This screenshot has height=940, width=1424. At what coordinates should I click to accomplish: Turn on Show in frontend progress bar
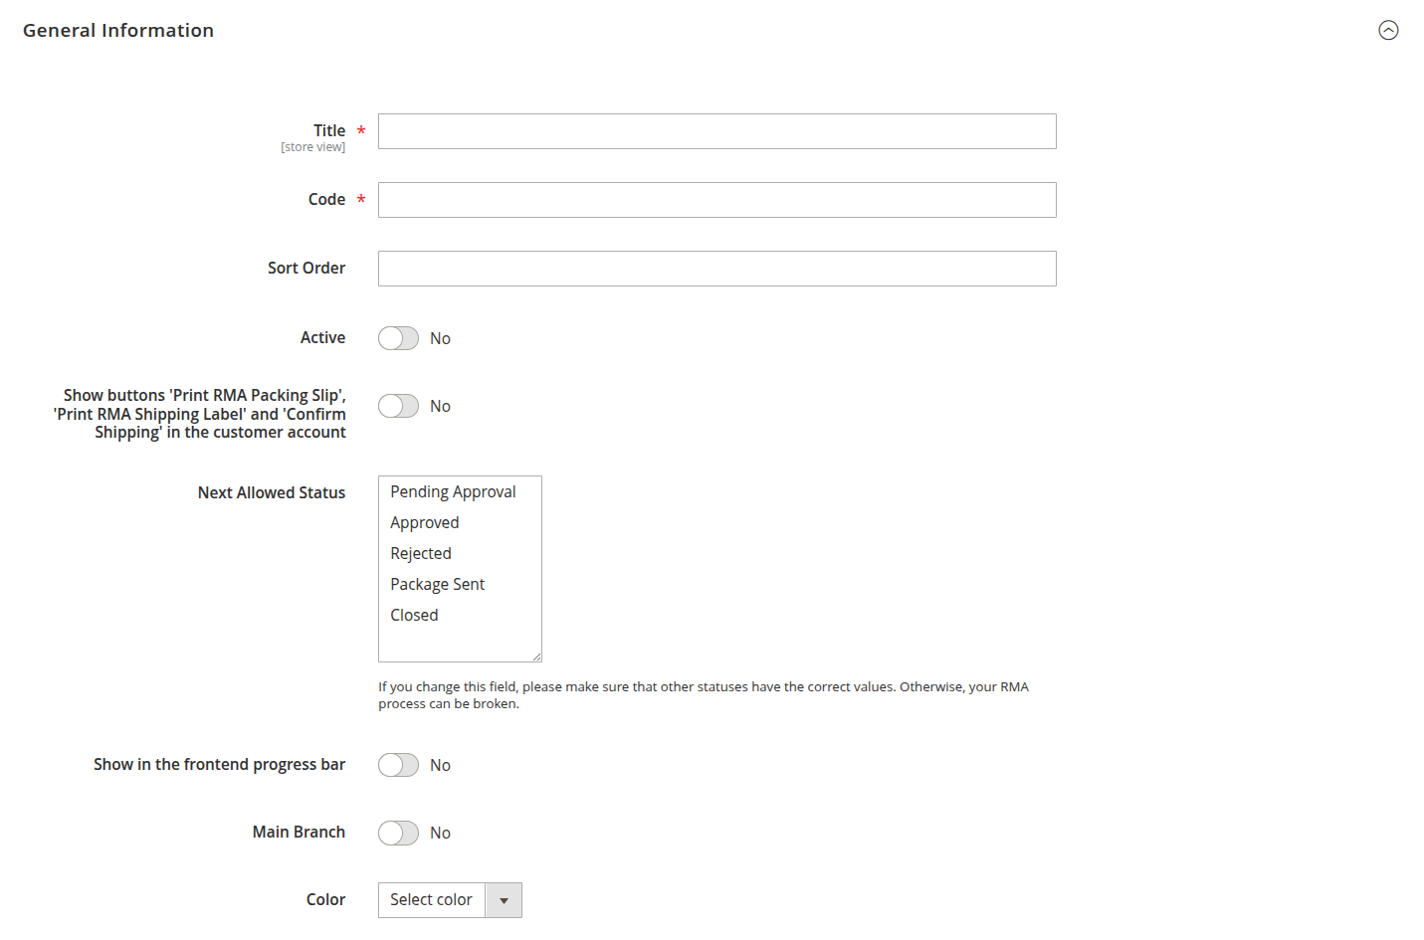(398, 765)
